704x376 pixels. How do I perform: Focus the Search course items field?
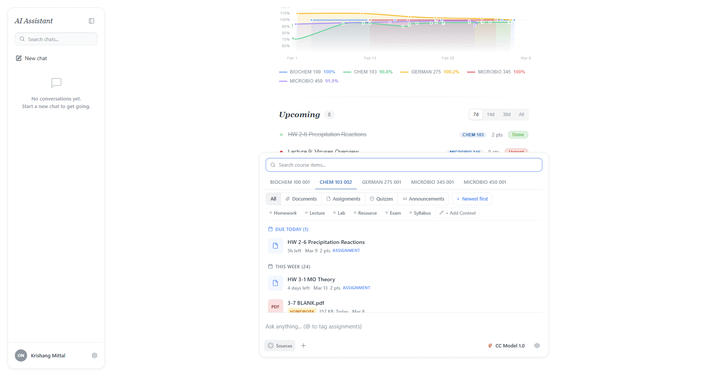tap(404, 165)
